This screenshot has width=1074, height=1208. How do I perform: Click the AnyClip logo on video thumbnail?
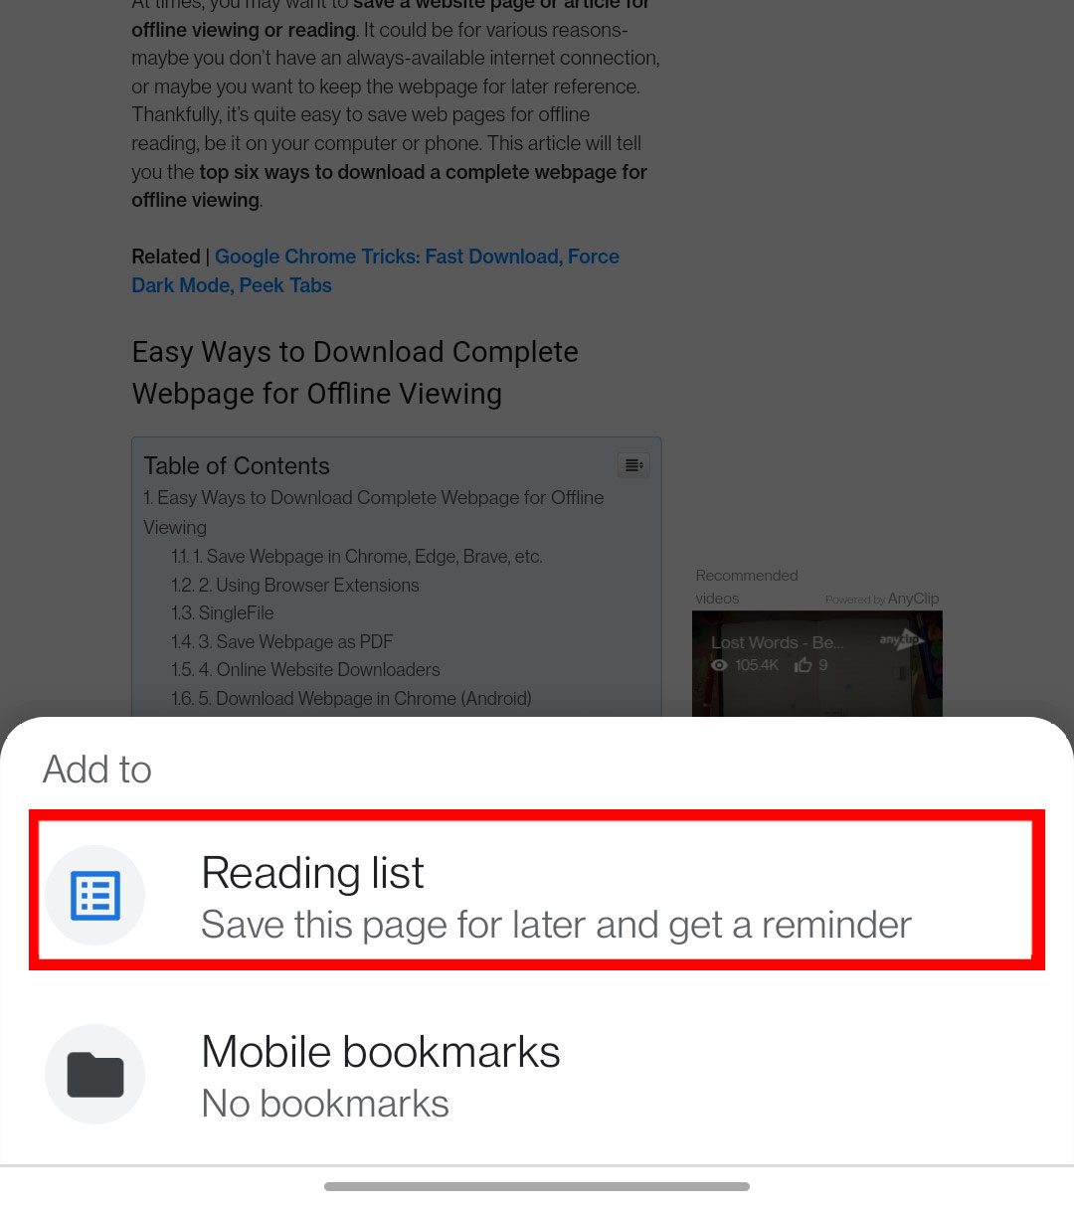pyautogui.click(x=902, y=639)
